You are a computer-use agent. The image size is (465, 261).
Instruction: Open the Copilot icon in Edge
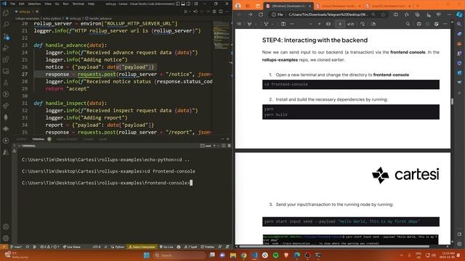[x=459, y=14]
